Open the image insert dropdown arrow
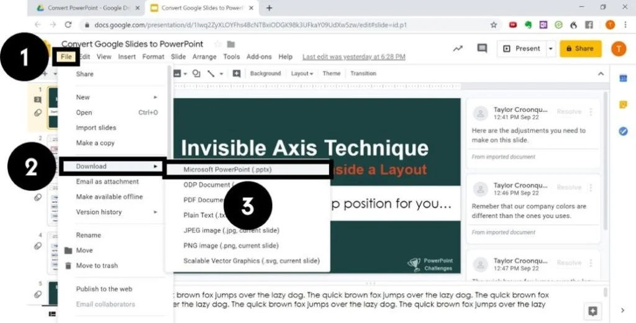The image size is (636, 323). (185, 73)
